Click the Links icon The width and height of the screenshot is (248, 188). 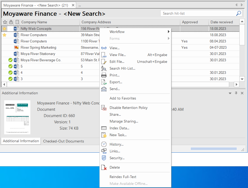104,151
